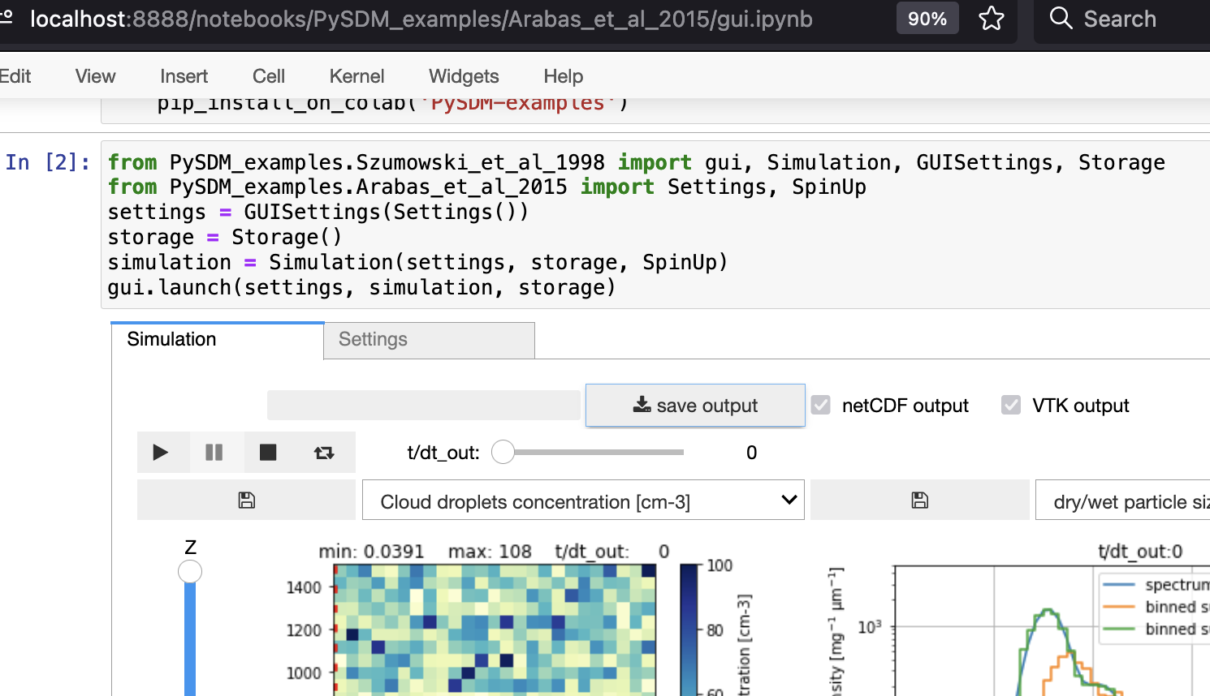Click the loop/repeat playback icon
The width and height of the screenshot is (1210, 696).
point(325,452)
